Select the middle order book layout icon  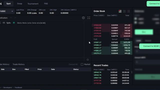pos(124,11)
